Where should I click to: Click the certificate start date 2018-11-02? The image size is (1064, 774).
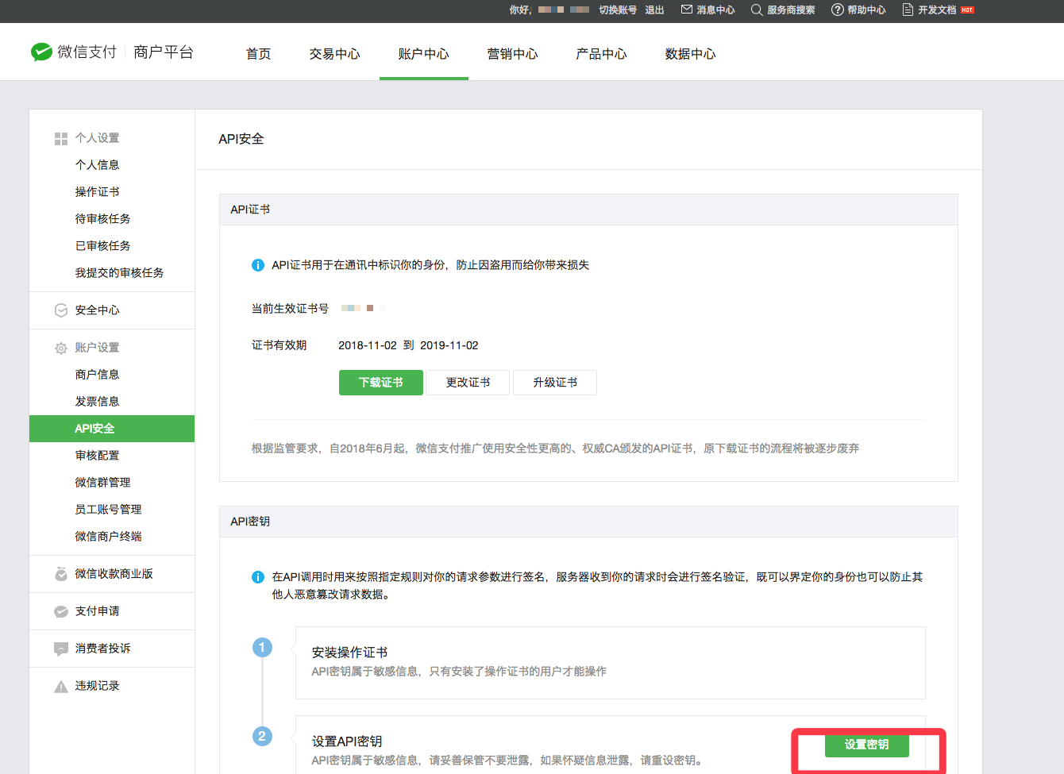(x=368, y=345)
